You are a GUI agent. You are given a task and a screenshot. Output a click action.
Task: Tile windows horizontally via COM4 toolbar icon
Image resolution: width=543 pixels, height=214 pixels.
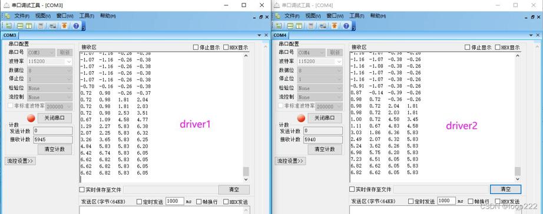291,26
